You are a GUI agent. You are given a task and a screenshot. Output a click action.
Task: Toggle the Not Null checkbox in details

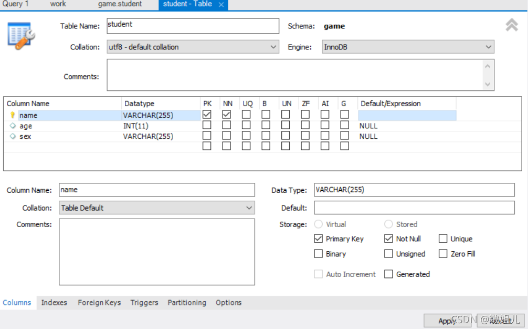pyautogui.click(x=388, y=239)
